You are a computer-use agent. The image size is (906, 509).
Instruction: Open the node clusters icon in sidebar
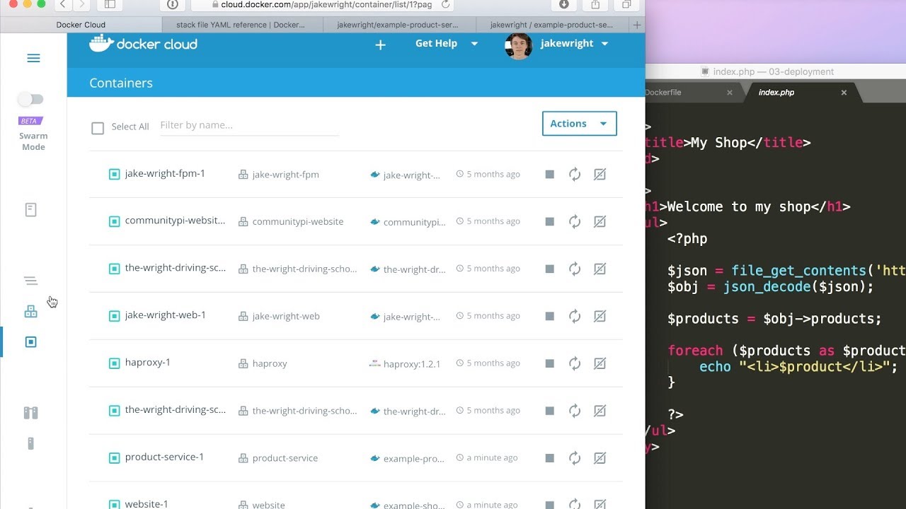(30, 413)
